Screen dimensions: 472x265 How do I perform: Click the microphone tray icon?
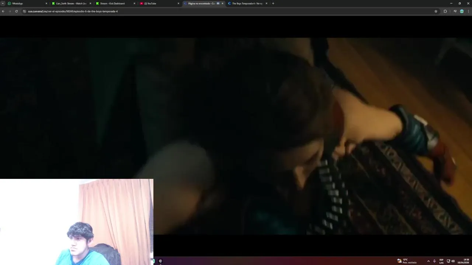coord(434,261)
